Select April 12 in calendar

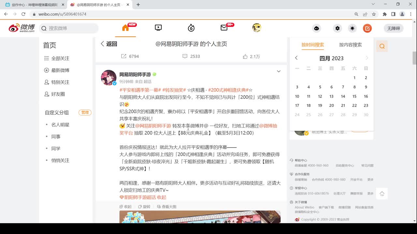(x=320, y=96)
